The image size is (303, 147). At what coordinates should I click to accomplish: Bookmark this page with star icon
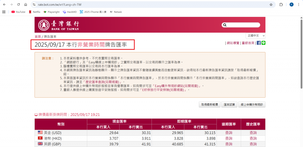point(271,4)
